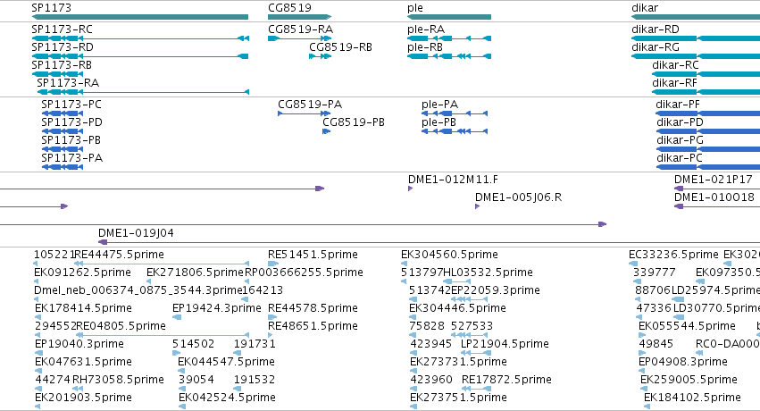This screenshot has height=411, width=760.
Task: Click EST RE48651.5prime
Action: point(313,326)
